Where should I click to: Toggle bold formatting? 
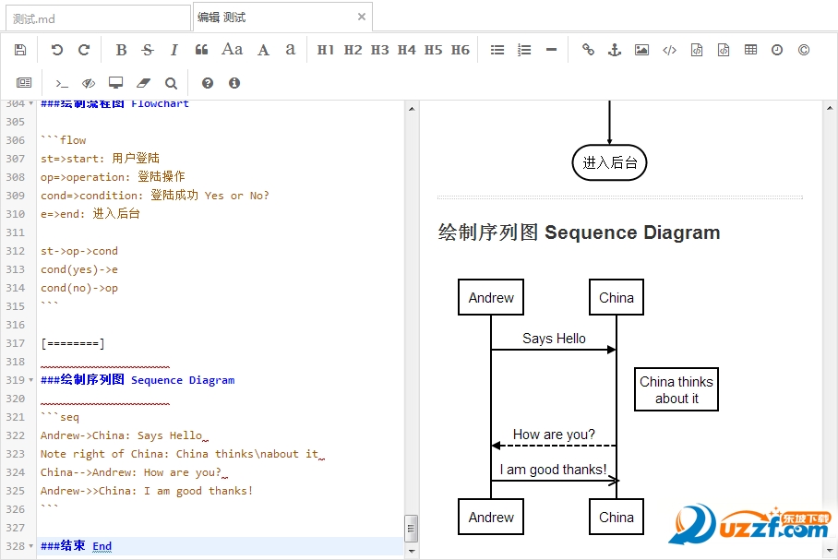pos(121,50)
